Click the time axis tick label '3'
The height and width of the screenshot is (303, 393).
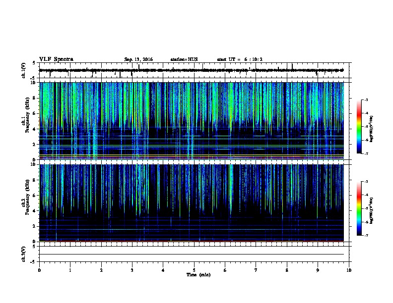132,270
